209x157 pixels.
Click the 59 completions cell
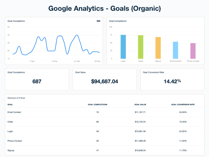click(98, 131)
